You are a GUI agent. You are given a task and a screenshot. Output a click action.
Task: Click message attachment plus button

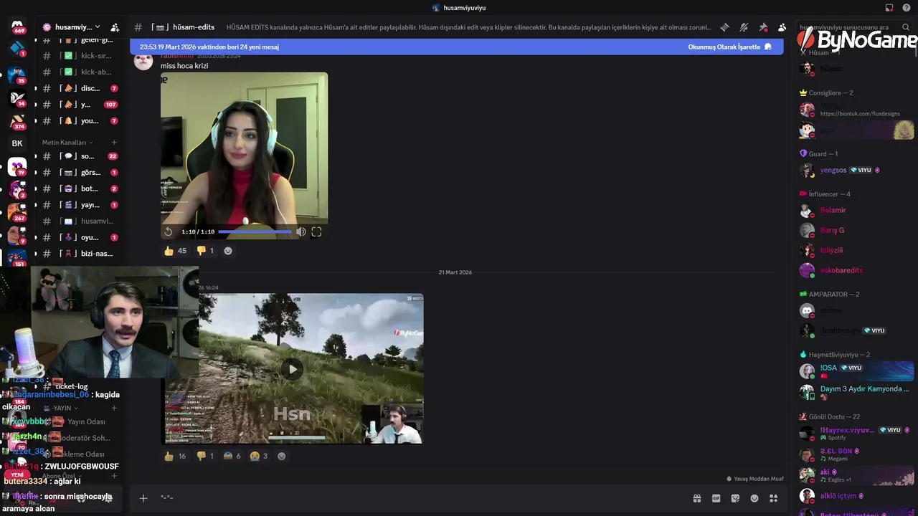pos(143,498)
